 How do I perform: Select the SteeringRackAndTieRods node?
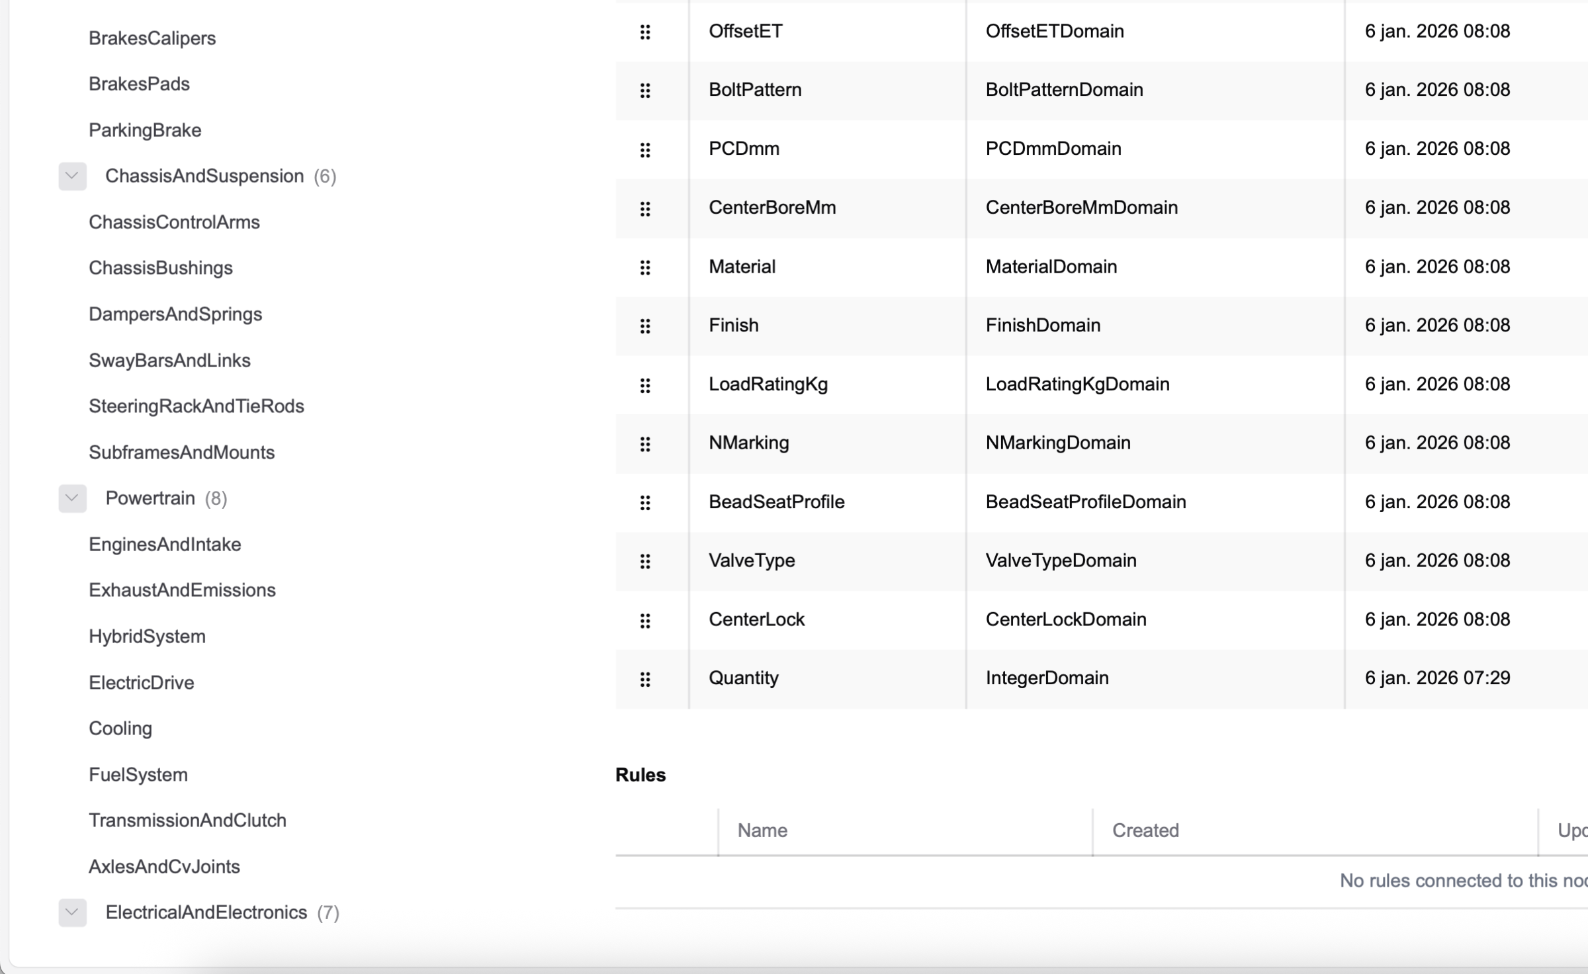point(196,406)
